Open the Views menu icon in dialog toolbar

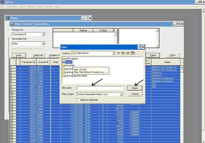[133, 53]
